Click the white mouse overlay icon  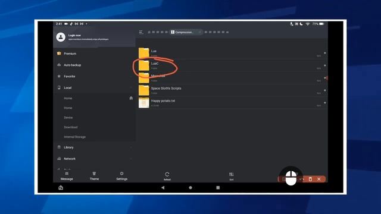[x=291, y=178]
